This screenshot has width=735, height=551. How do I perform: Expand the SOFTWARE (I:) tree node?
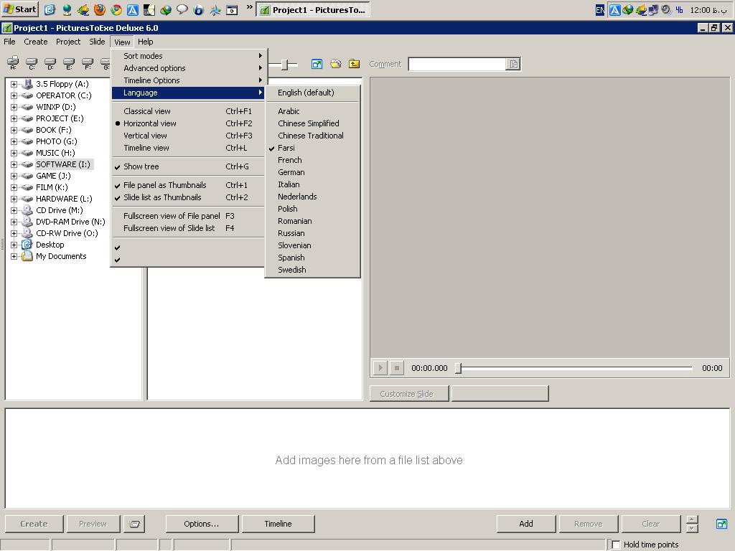(14, 164)
